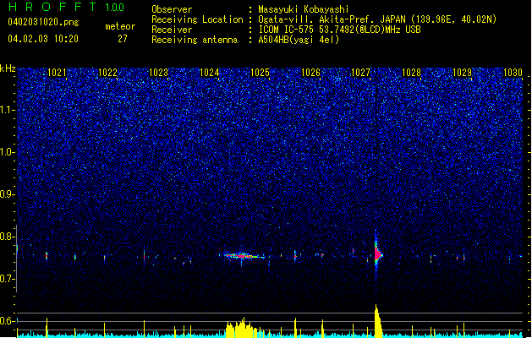532x338 pixels.
Task: Click time marker 1029
Action: coord(462,73)
